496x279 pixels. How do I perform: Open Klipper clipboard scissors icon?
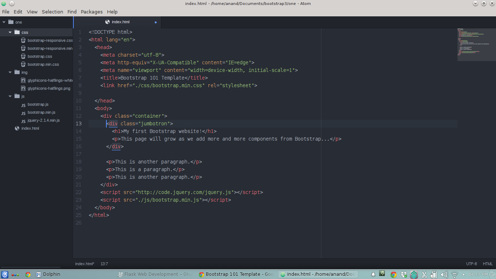click(x=424, y=275)
